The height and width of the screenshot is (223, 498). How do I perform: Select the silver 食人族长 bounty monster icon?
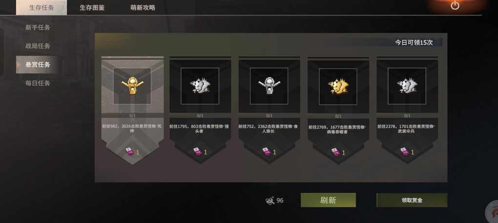(x=269, y=86)
